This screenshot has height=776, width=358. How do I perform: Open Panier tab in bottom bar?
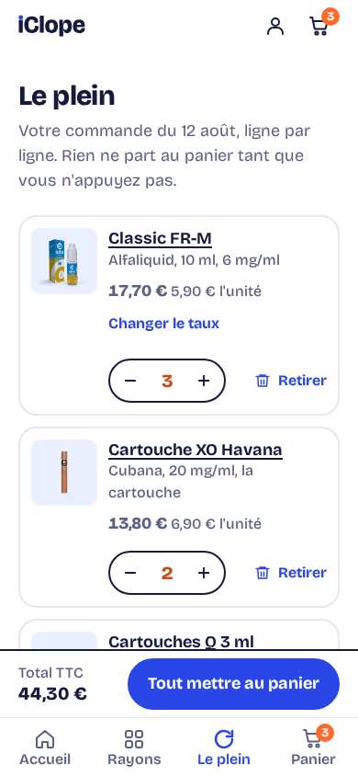pos(313,747)
